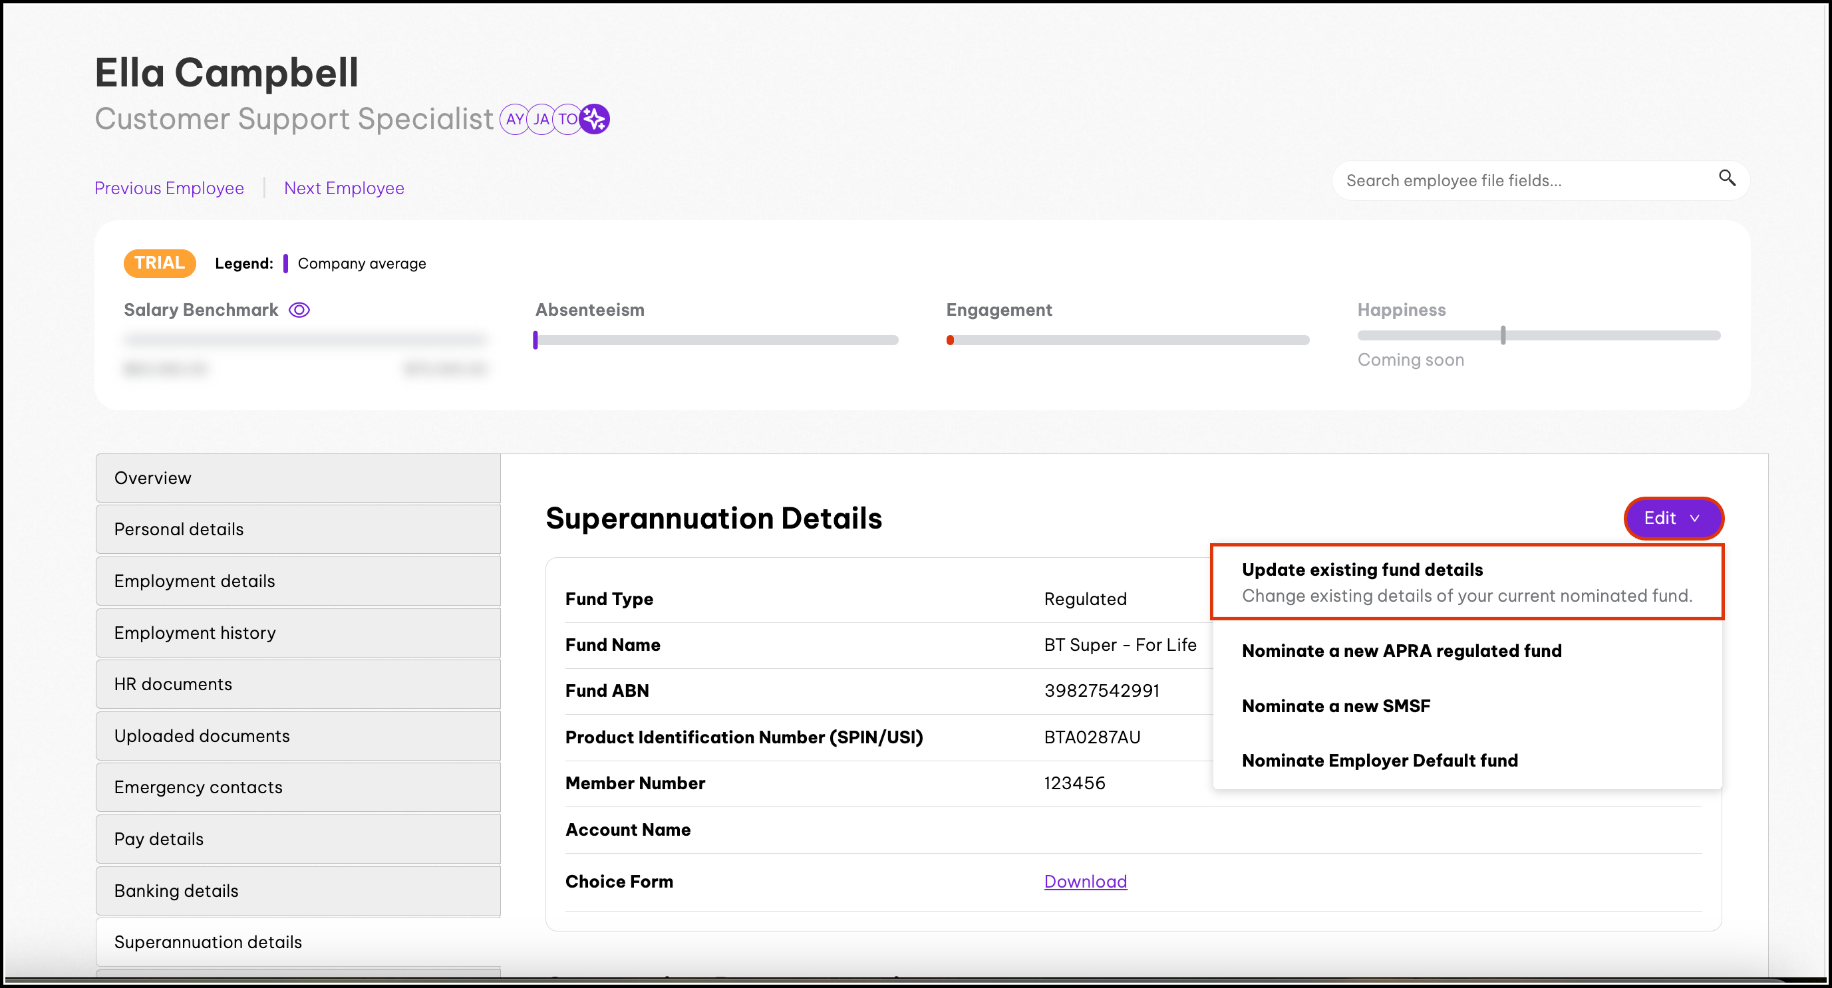This screenshot has height=988, width=1832.
Task: Pick Nominate Employer Default fund
Action: click(x=1379, y=761)
